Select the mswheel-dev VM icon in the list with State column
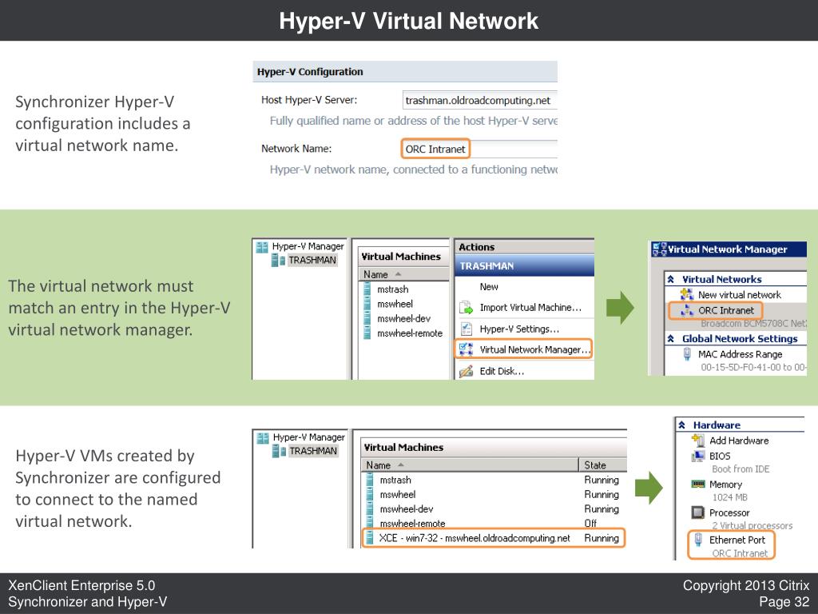The width and height of the screenshot is (818, 614). (370, 509)
